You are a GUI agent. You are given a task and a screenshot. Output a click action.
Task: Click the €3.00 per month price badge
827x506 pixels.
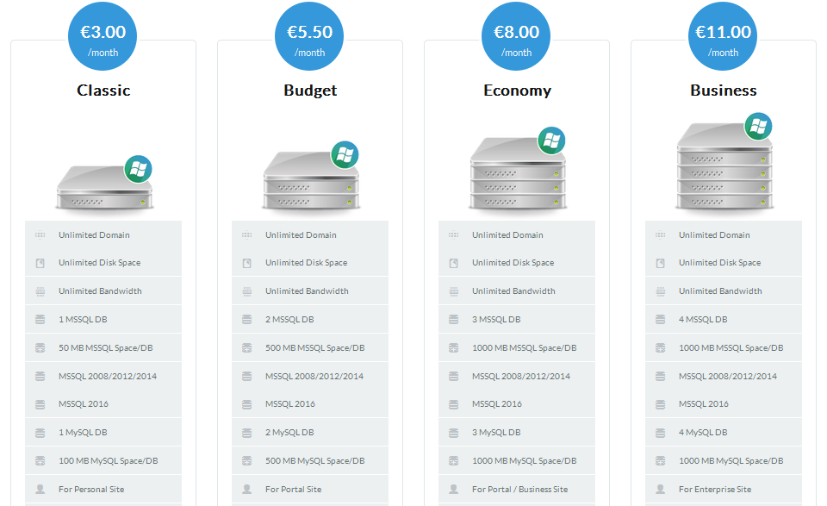click(103, 36)
